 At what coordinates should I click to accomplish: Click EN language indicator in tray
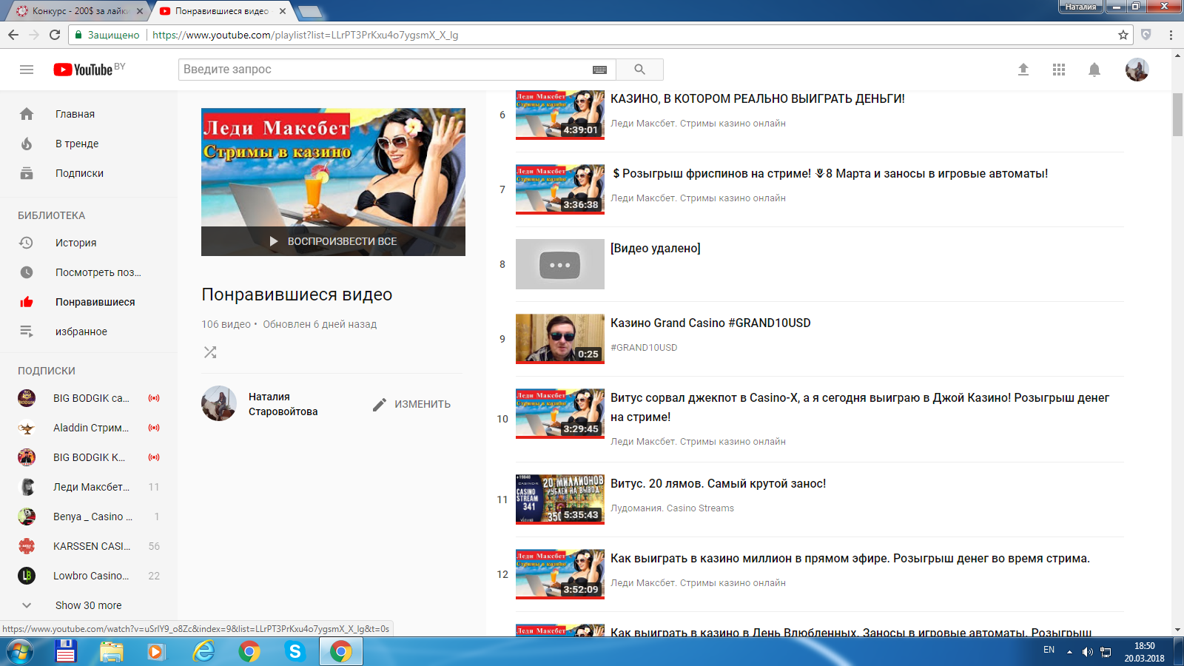point(1049,650)
